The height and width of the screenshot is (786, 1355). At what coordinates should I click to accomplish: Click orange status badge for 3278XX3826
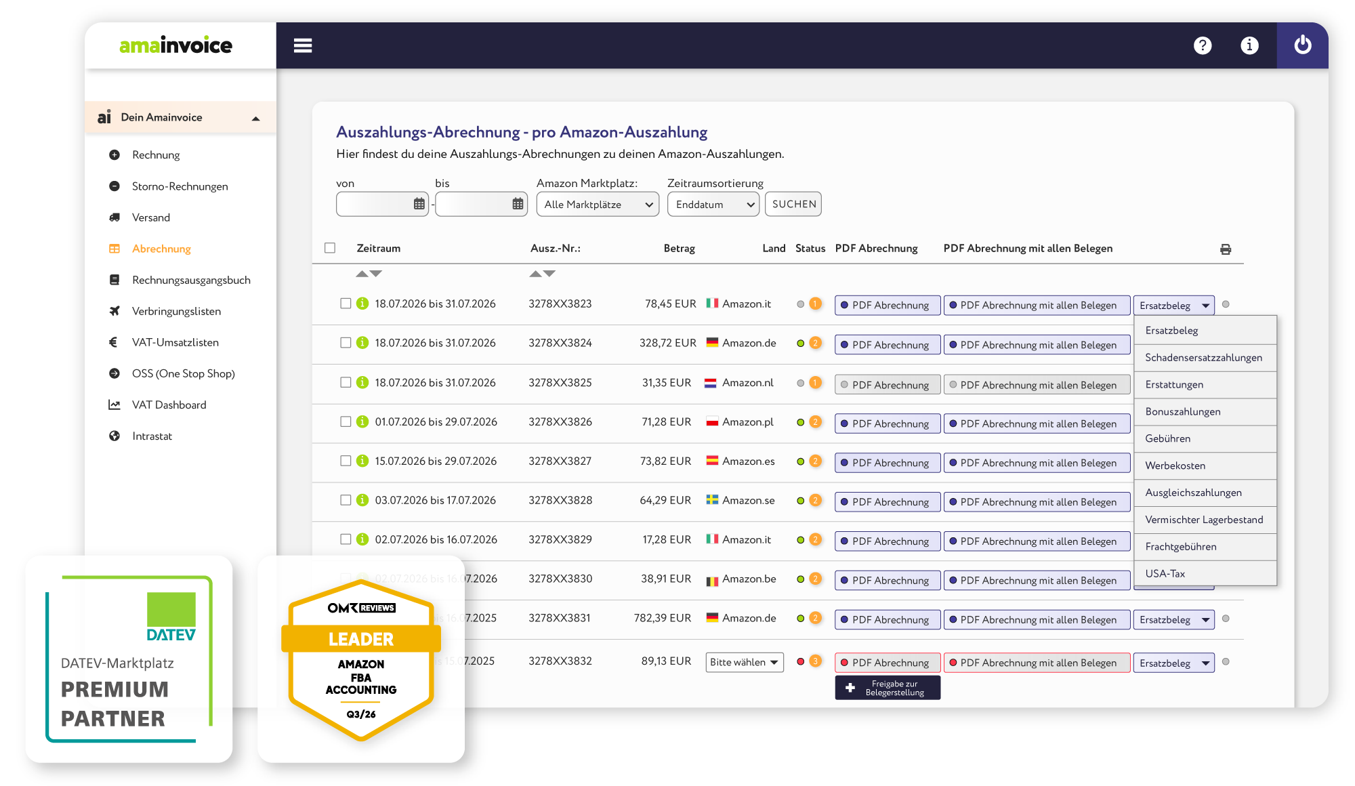(x=816, y=421)
